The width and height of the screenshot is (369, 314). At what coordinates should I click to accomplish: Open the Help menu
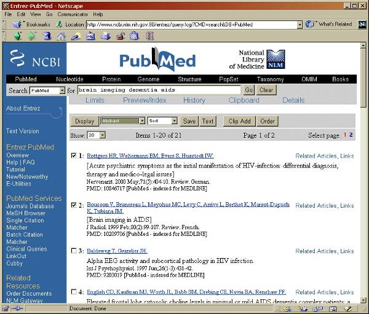coord(98,14)
